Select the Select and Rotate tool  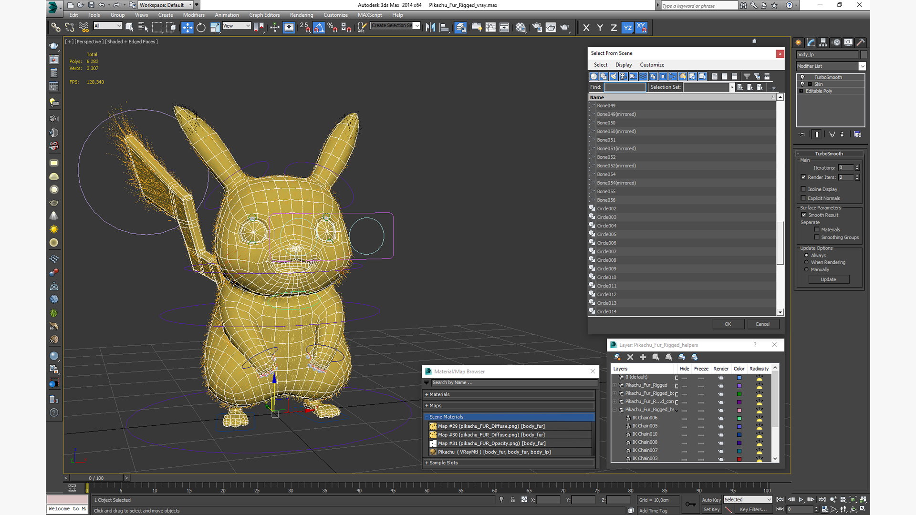tap(201, 28)
